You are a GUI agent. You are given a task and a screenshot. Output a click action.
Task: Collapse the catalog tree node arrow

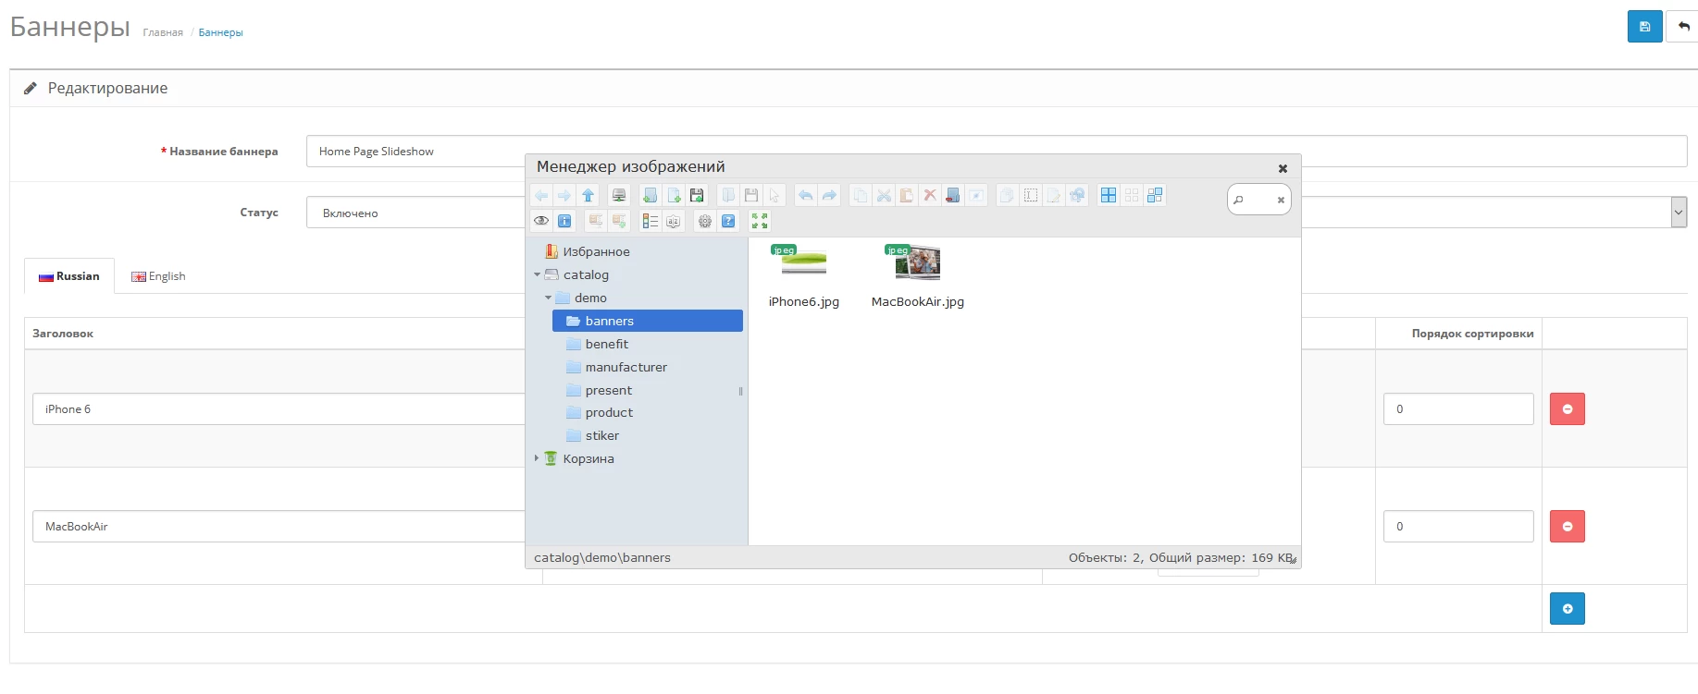pyautogui.click(x=537, y=274)
